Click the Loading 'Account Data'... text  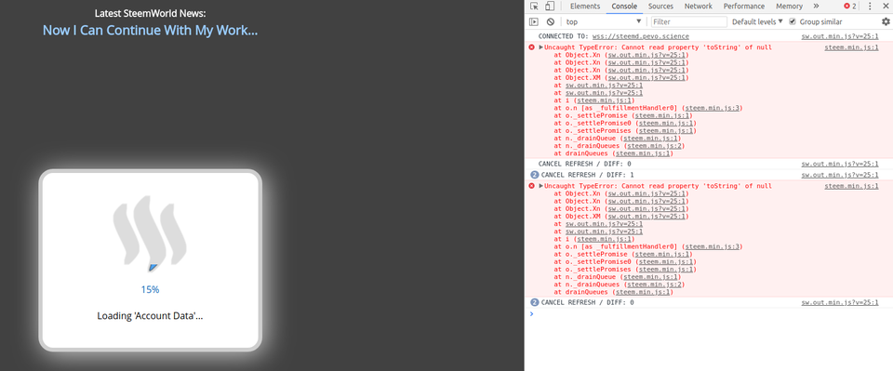pyautogui.click(x=150, y=316)
